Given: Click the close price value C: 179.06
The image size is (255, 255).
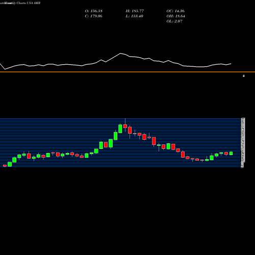Looking at the screenshot, I should 94,16.
